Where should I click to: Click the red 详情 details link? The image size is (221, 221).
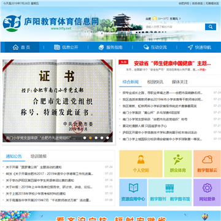pos(202,70)
